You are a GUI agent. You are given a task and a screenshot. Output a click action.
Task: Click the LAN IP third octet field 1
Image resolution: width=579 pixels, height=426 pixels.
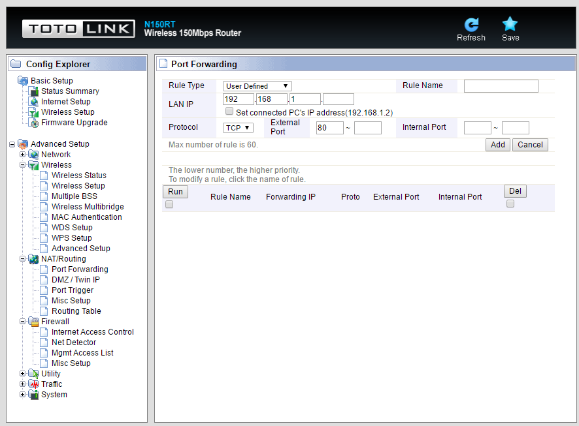point(305,99)
